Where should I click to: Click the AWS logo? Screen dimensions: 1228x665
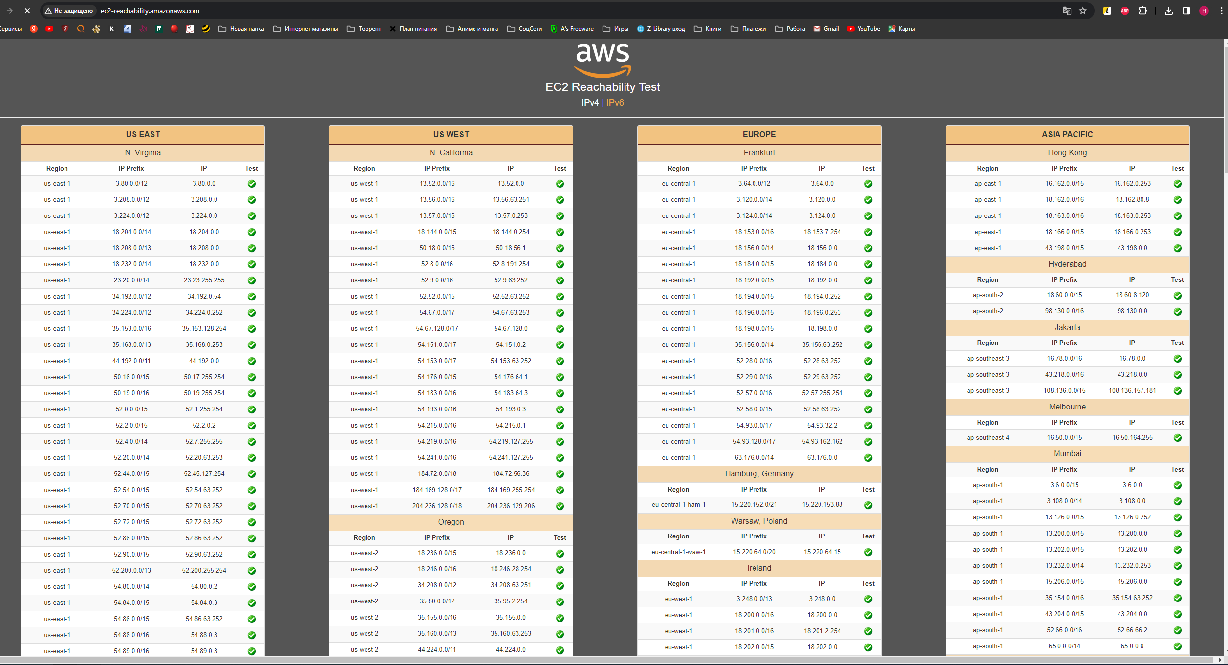click(x=603, y=60)
